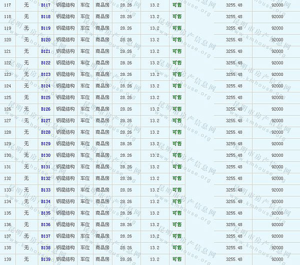300x265 pixels.
Task: Select the B120 link
Action: (x=45, y=39)
